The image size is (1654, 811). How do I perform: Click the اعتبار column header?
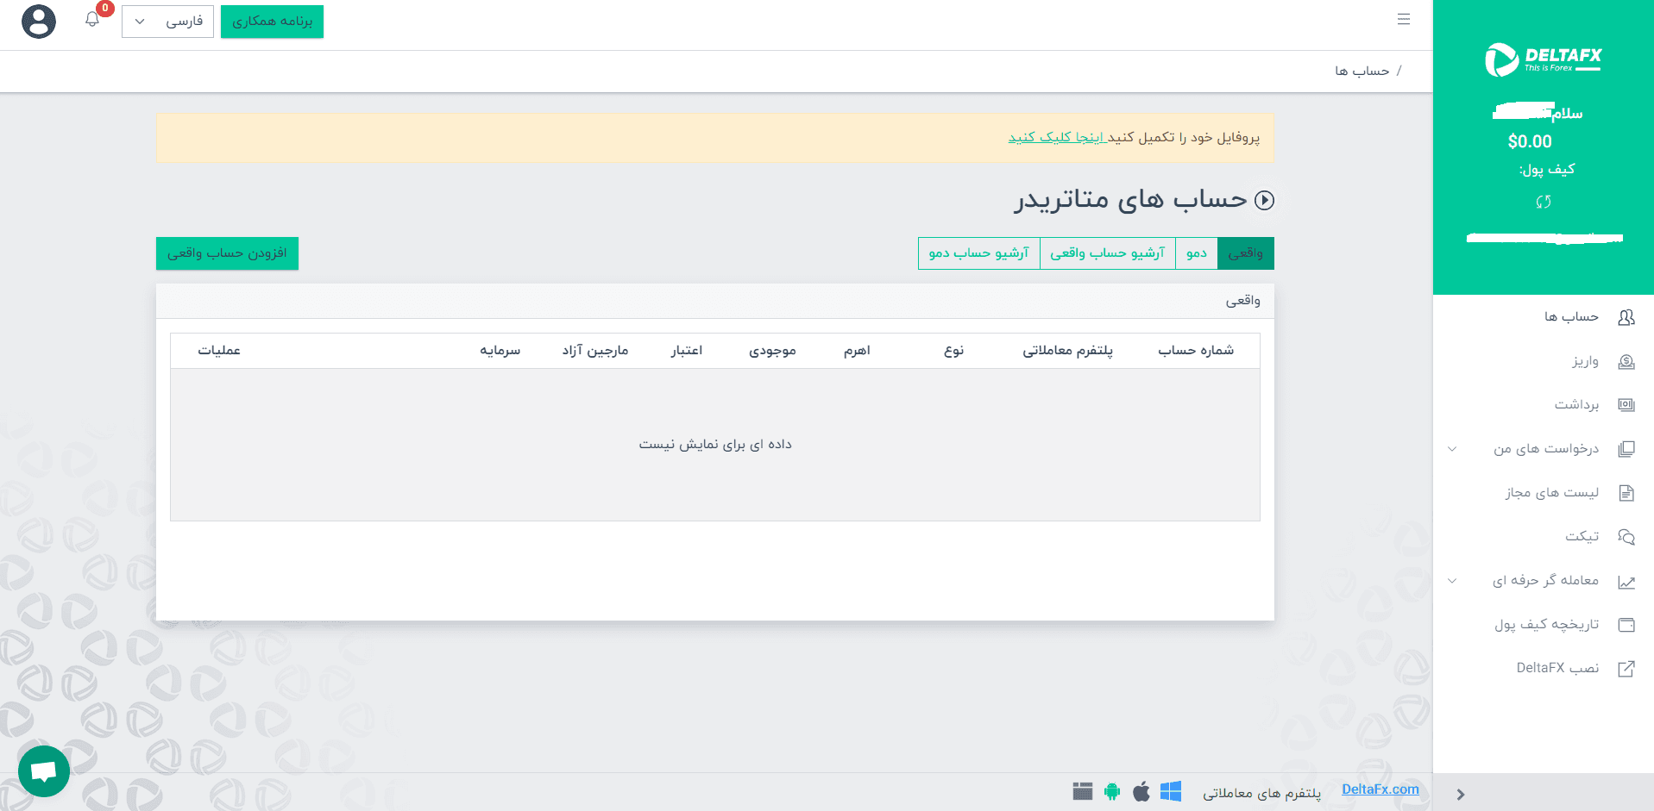687,351
